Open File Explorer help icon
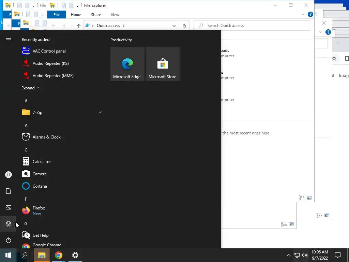The width and height of the screenshot is (349, 262). (310, 14)
